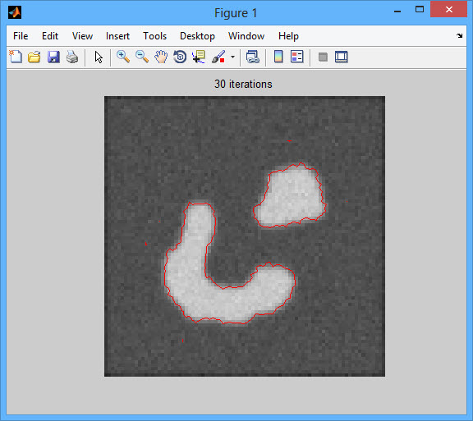Click the New Figure icon
Viewport: 473px width, 421px height.
pos(16,57)
